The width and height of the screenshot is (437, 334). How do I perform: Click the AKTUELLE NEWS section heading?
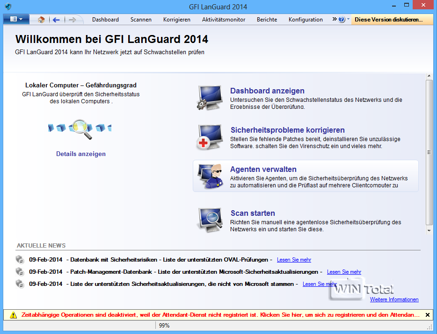click(x=41, y=246)
